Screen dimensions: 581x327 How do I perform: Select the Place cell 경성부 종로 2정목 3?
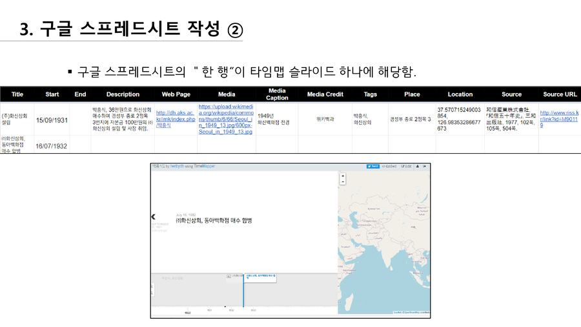pyautogui.click(x=412, y=119)
